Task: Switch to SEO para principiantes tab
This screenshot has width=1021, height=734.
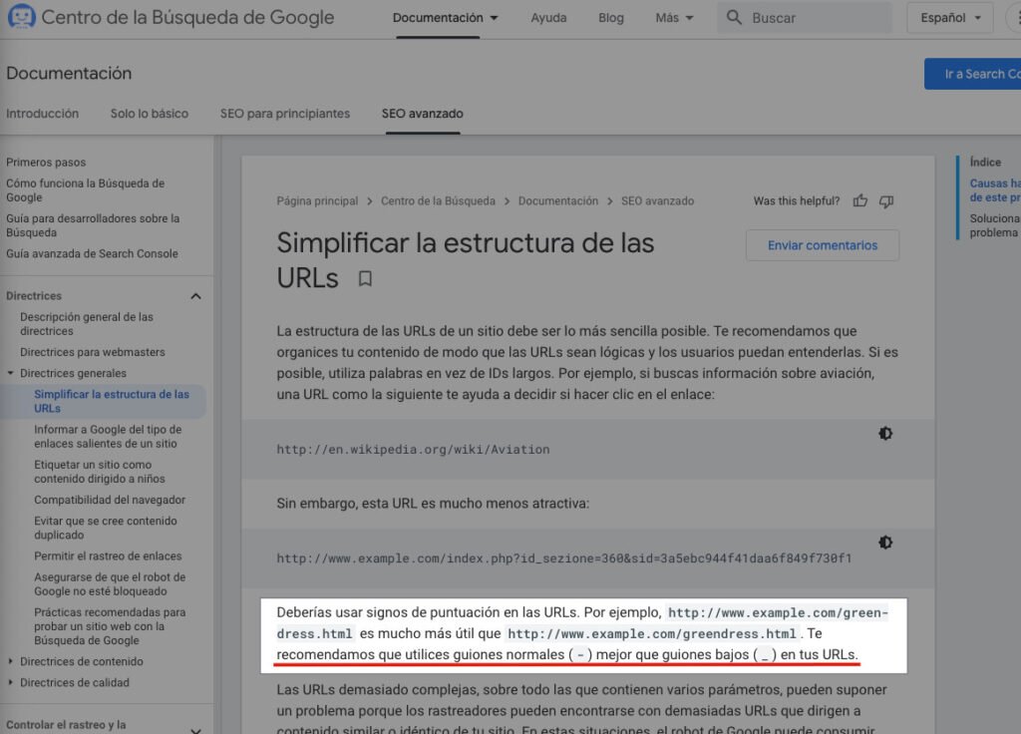Action: pos(284,114)
